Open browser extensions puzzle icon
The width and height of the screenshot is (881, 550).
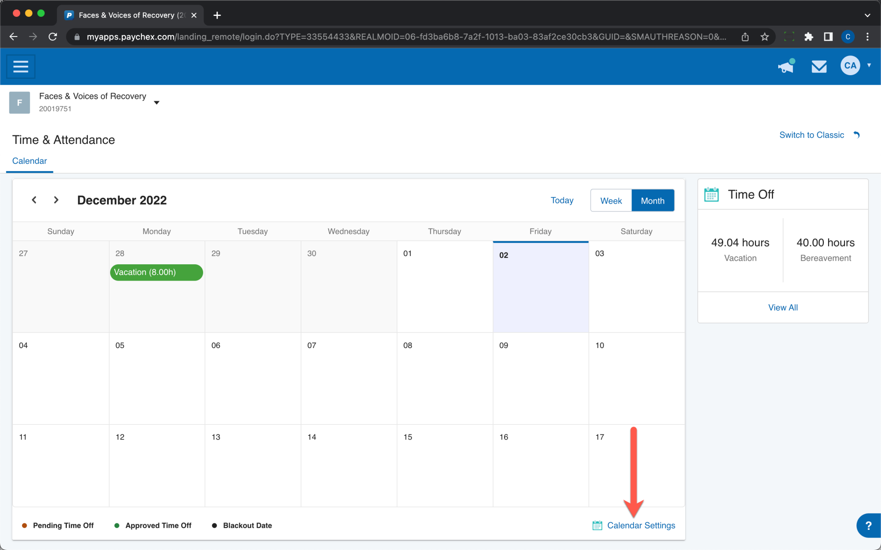(808, 37)
